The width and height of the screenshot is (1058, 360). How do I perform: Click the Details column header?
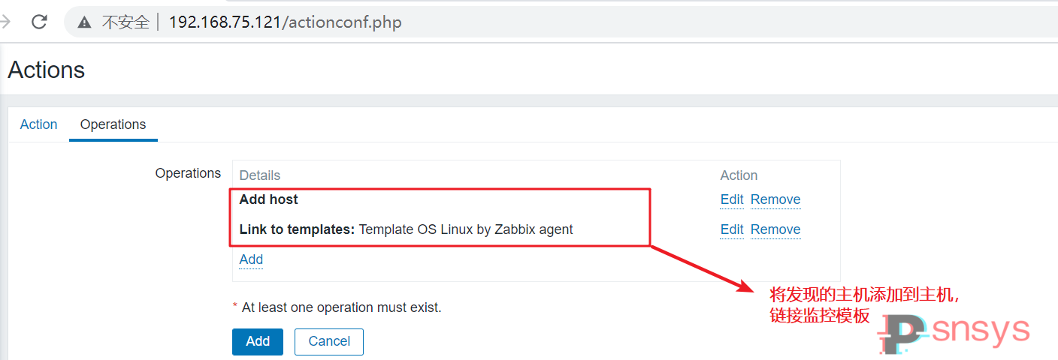pos(260,175)
